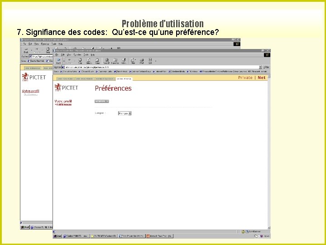
Task: Click system tray clock
Action: (267, 236)
